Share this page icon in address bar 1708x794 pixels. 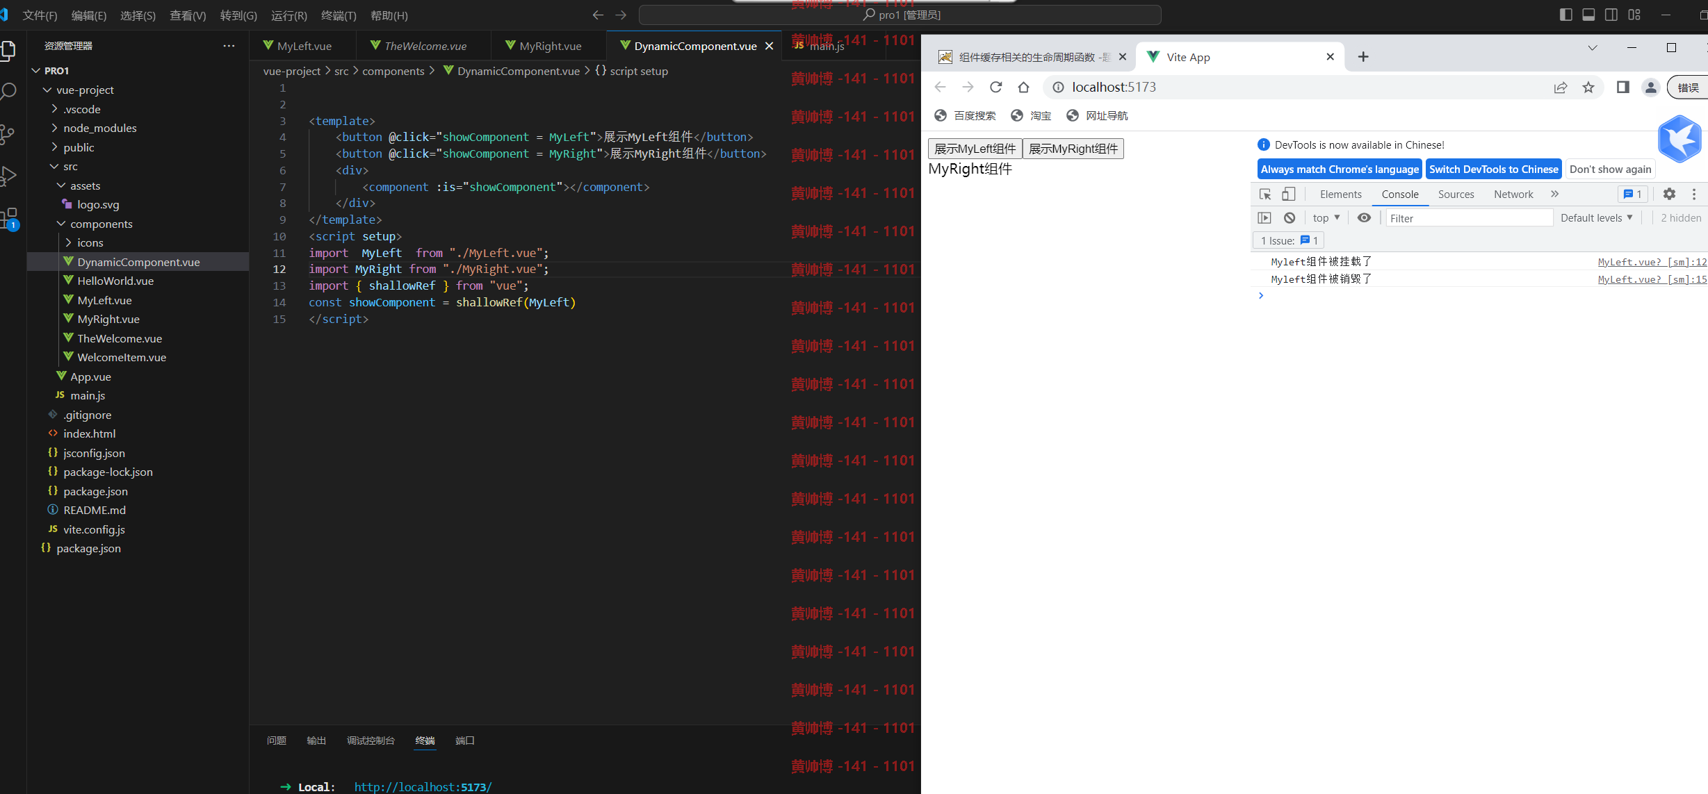[1561, 87]
